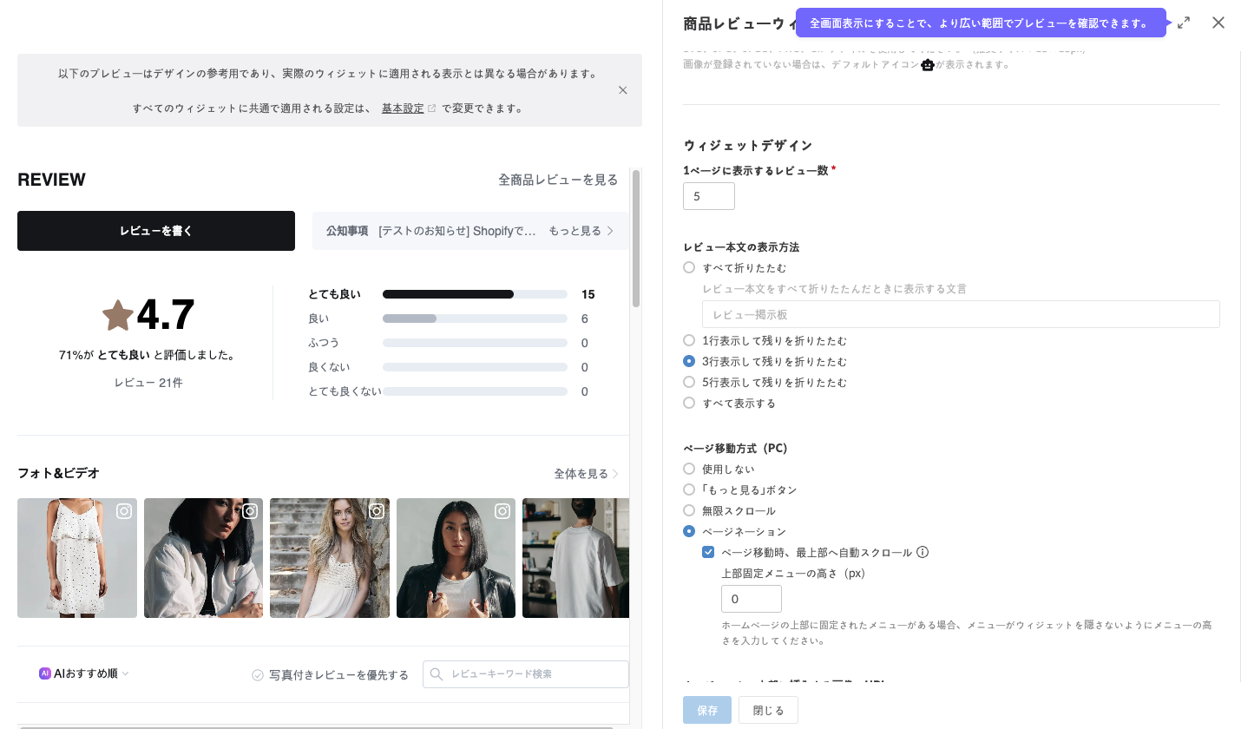1241x729 pixels.
Task: Click Instagram icon on the fourth photo
Action: 502,511
